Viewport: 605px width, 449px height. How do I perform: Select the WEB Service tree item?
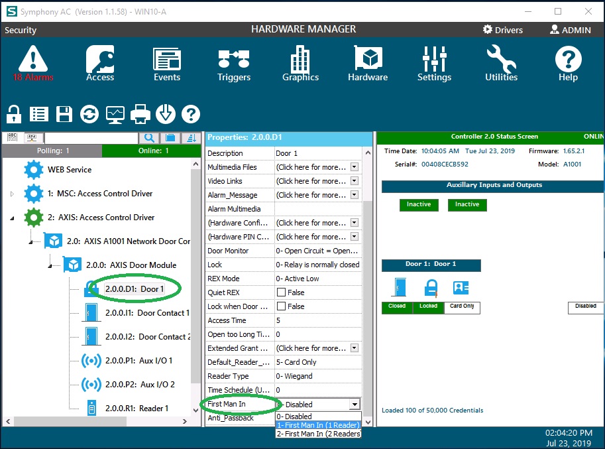coord(70,170)
